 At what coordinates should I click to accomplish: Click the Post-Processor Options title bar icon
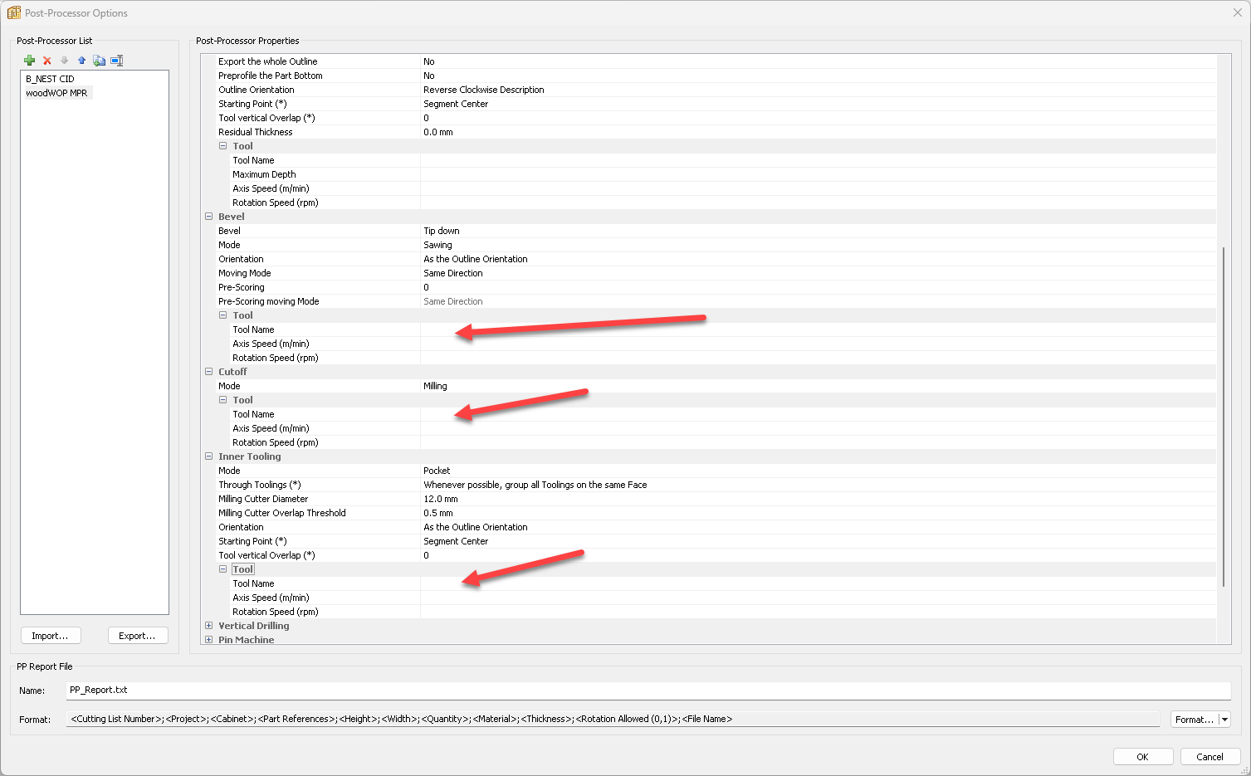pyautogui.click(x=14, y=13)
